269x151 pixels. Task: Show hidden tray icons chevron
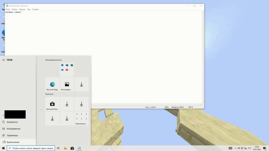(235, 148)
